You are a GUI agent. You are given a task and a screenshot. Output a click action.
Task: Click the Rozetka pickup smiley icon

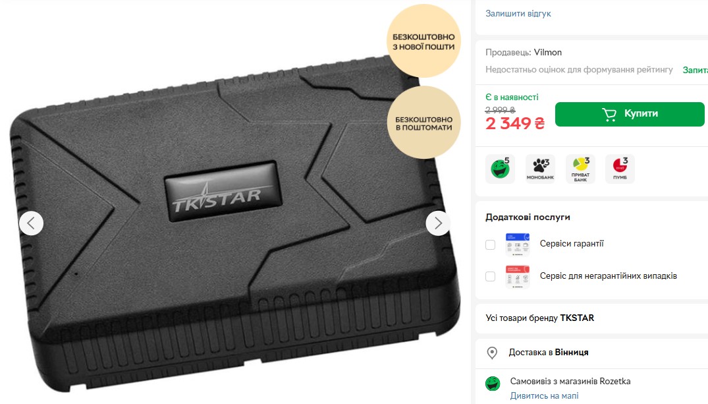[x=493, y=384]
